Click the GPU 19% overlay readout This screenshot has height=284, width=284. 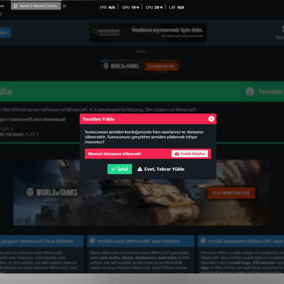point(131,7)
